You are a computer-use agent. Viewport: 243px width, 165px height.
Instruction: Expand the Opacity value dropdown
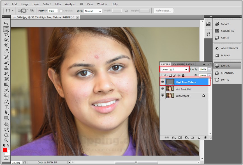(210, 69)
